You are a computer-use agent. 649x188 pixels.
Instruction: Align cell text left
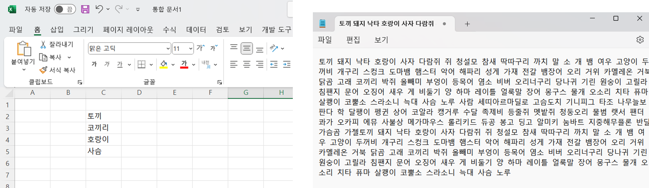pyautogui.click(x=234, y=64)
